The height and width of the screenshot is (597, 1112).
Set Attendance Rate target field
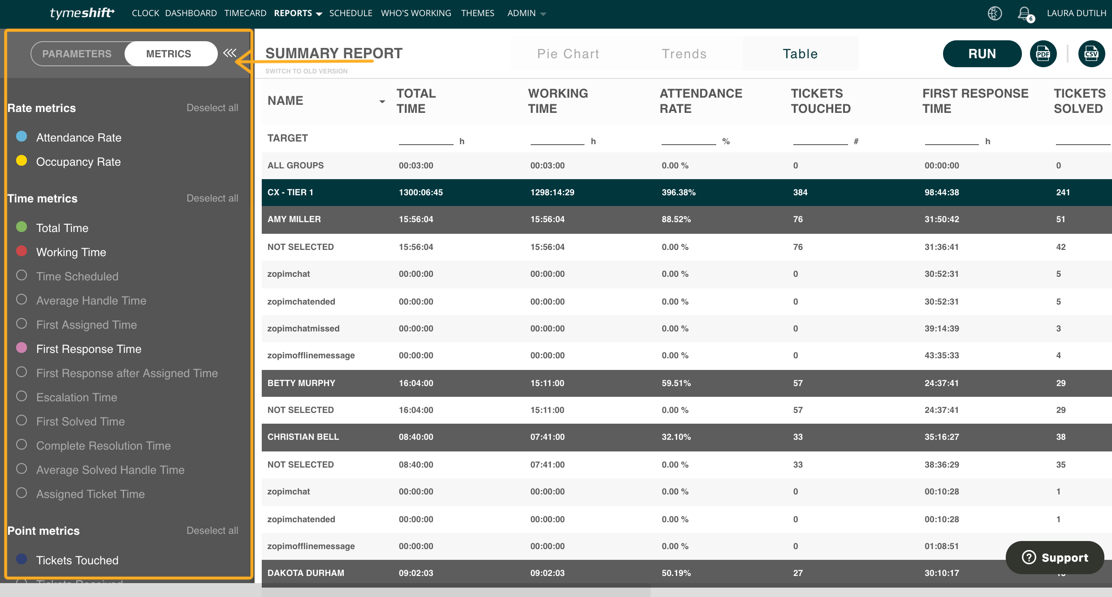click(x=689, y=139)
